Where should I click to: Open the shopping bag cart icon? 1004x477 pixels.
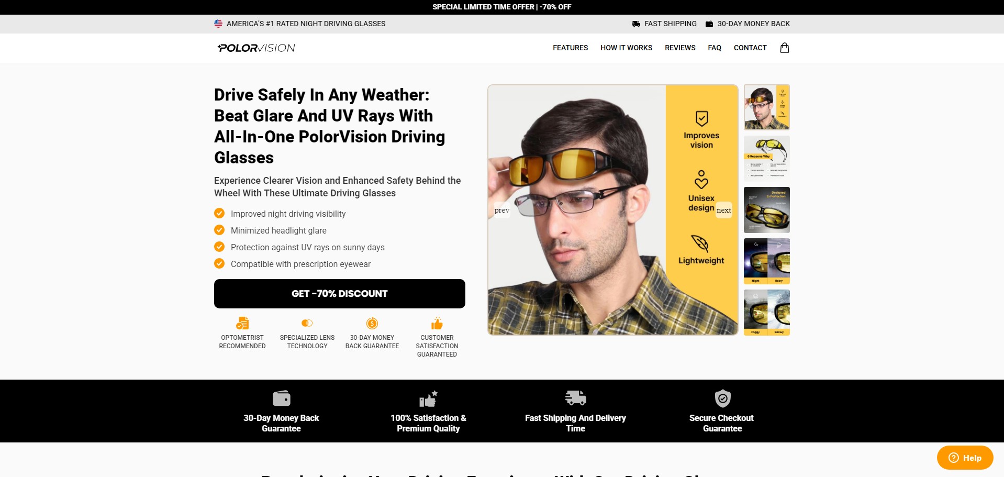(x=784, y=48)
